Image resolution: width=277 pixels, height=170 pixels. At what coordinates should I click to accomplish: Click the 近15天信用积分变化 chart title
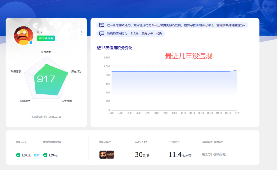(114, 48)
